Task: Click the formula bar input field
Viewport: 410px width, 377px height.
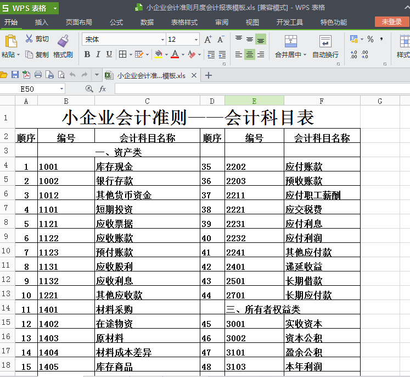Action: click(x=262, y=89)
